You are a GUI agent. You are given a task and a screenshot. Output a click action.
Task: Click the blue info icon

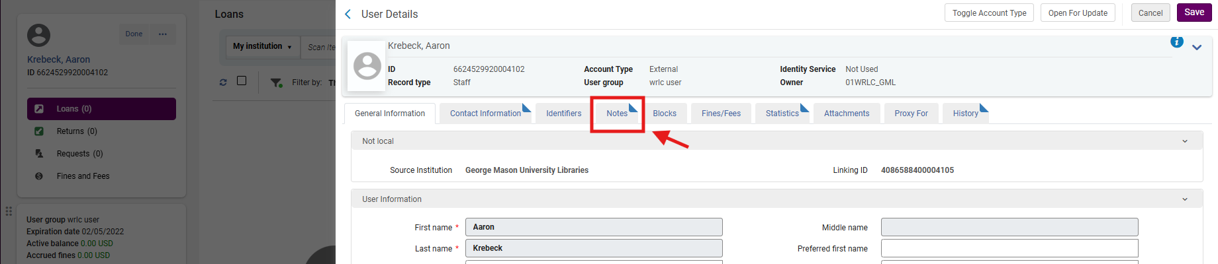1176,42
